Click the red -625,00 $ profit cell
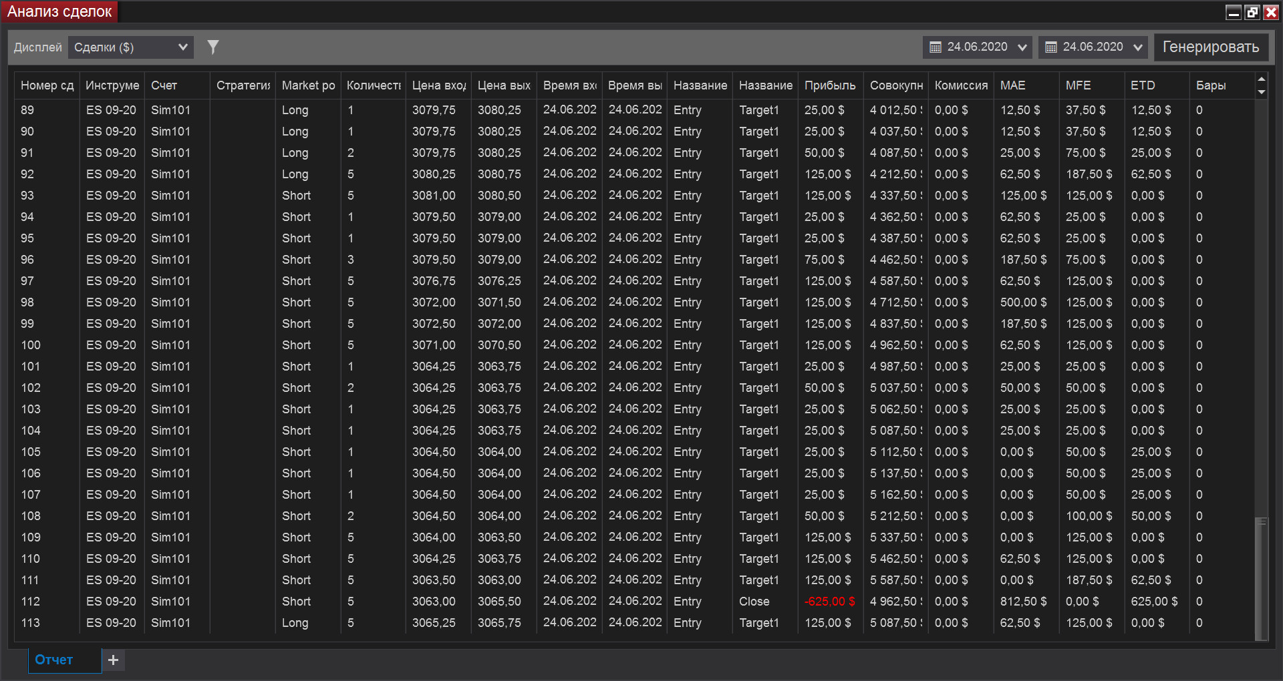1283x681 pixels. coord(830,602)
